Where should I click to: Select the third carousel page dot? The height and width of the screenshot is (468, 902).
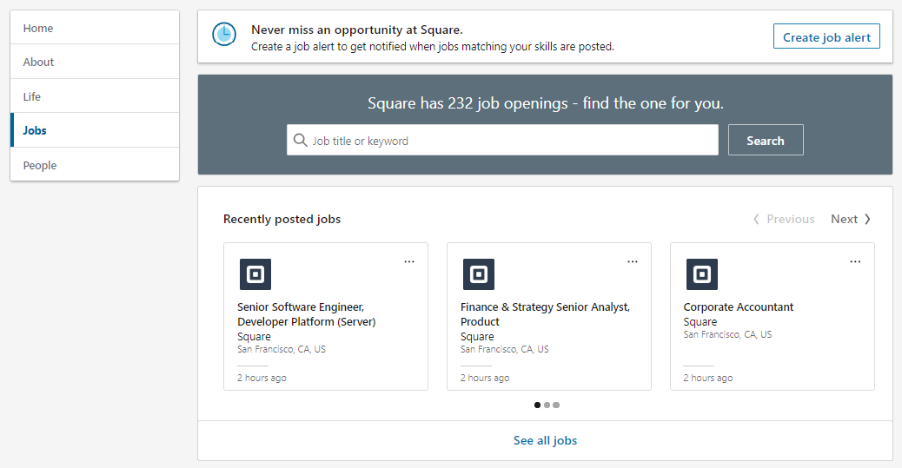[x=556, y=405]
